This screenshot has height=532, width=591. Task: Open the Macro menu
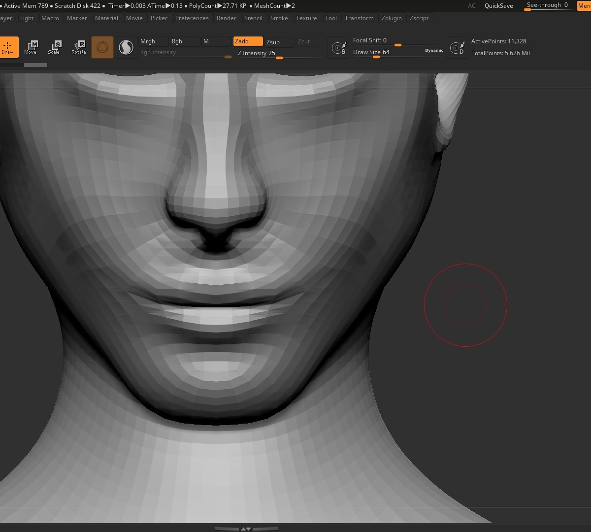pos(50,18)
